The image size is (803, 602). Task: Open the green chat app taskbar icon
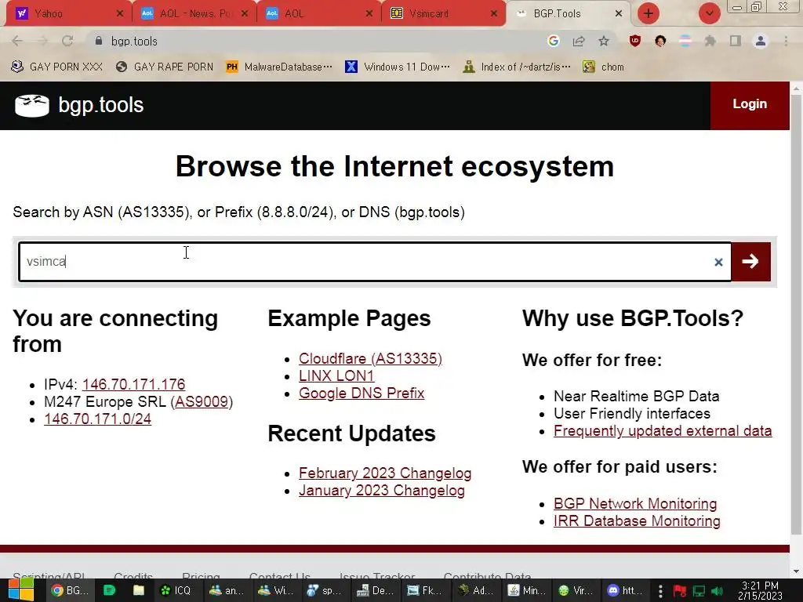pos(109,591)
